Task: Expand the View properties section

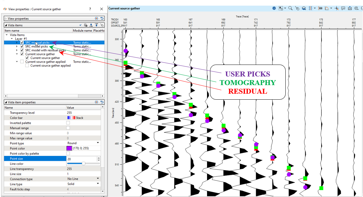Action: pyautogui.click(x=6, y=19)
